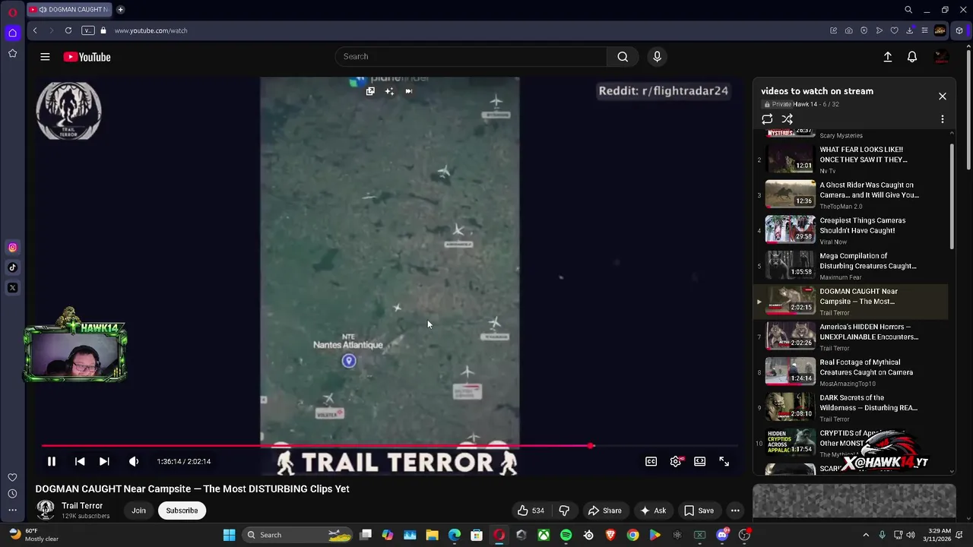Switch to the DOGMAN CAUGHT browser tab
This screenshot has height=547, width=973.
[69, 10]
